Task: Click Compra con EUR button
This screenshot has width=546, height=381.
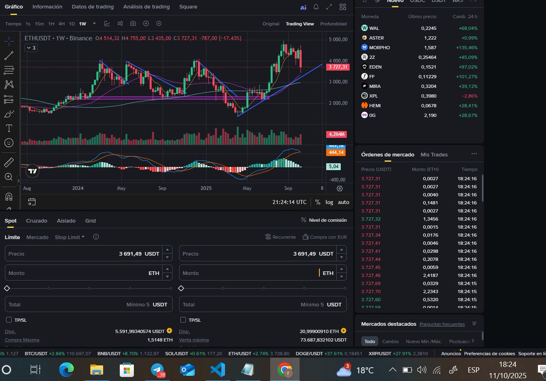Action: click(x=325, y=237)
